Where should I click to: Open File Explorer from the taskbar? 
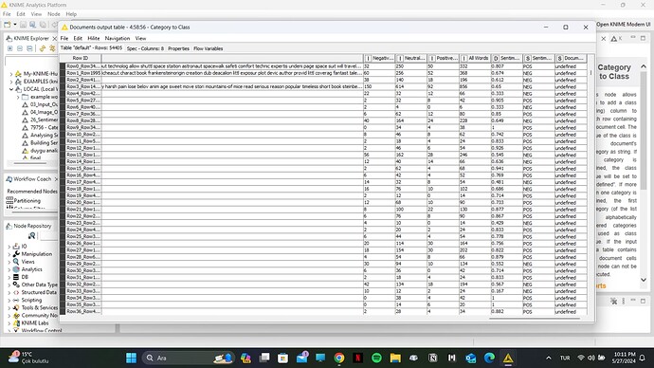click(x=395, y=358)
